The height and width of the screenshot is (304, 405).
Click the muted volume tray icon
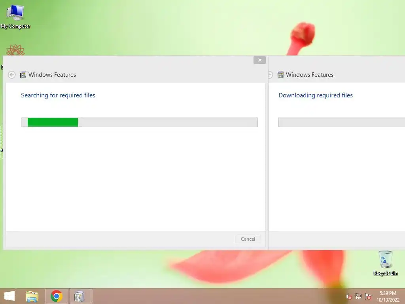click(348, 296)
